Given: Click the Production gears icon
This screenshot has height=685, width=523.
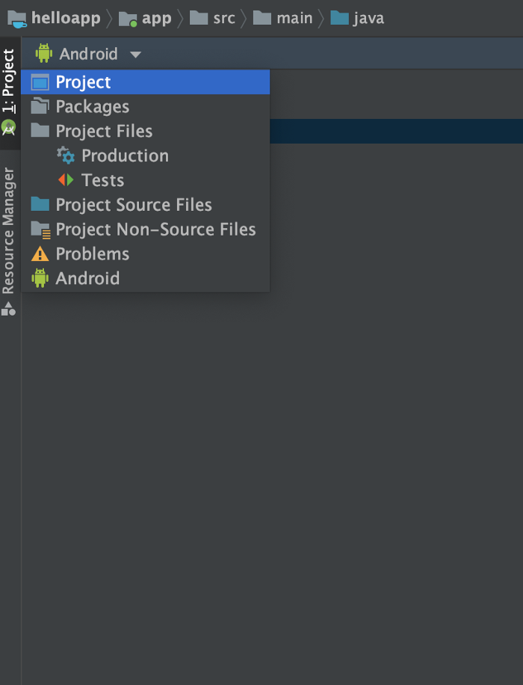Looking at the screenshot, I should tap(66, 155).
